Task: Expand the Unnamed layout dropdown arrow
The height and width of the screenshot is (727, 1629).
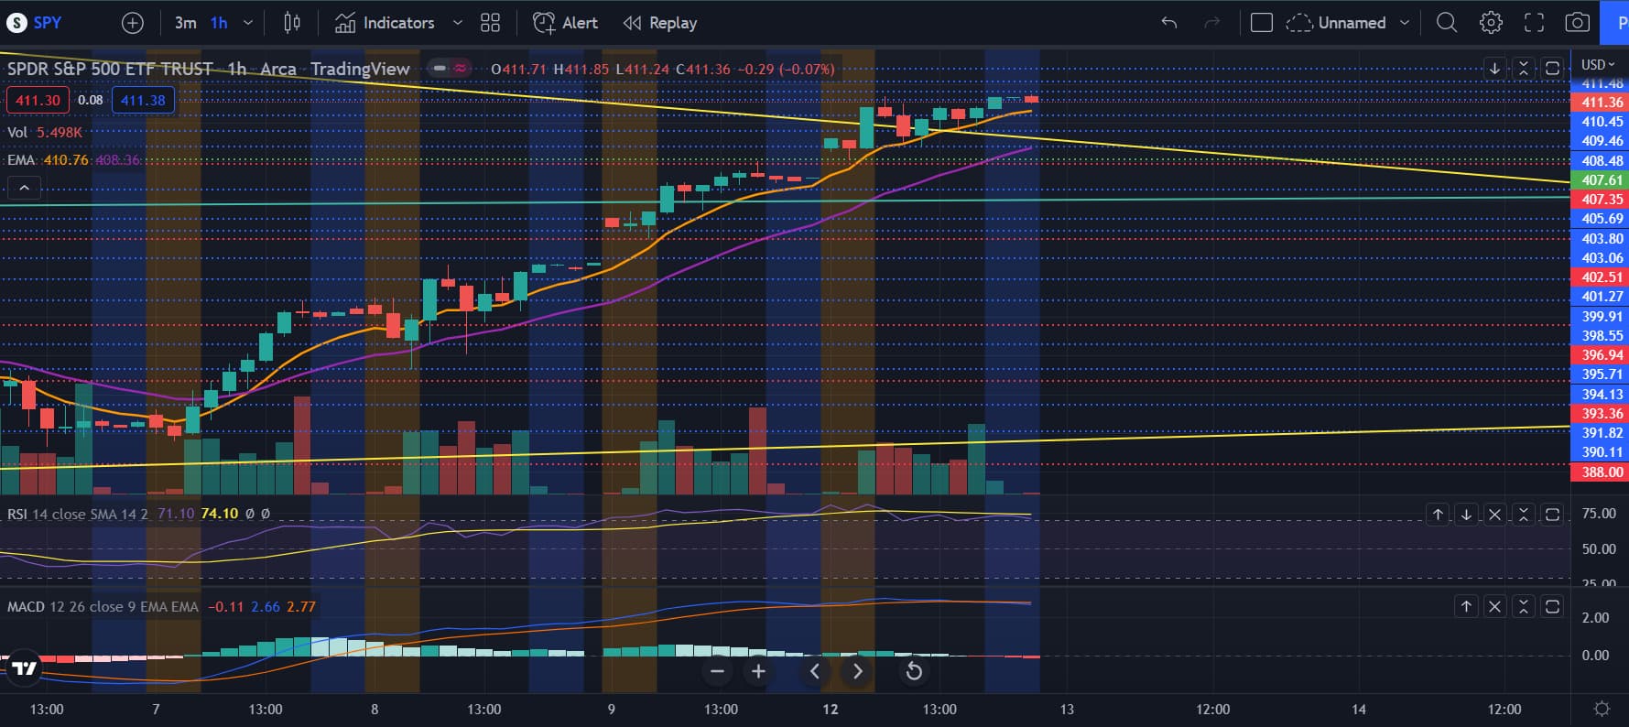Action: point(1405,23)
